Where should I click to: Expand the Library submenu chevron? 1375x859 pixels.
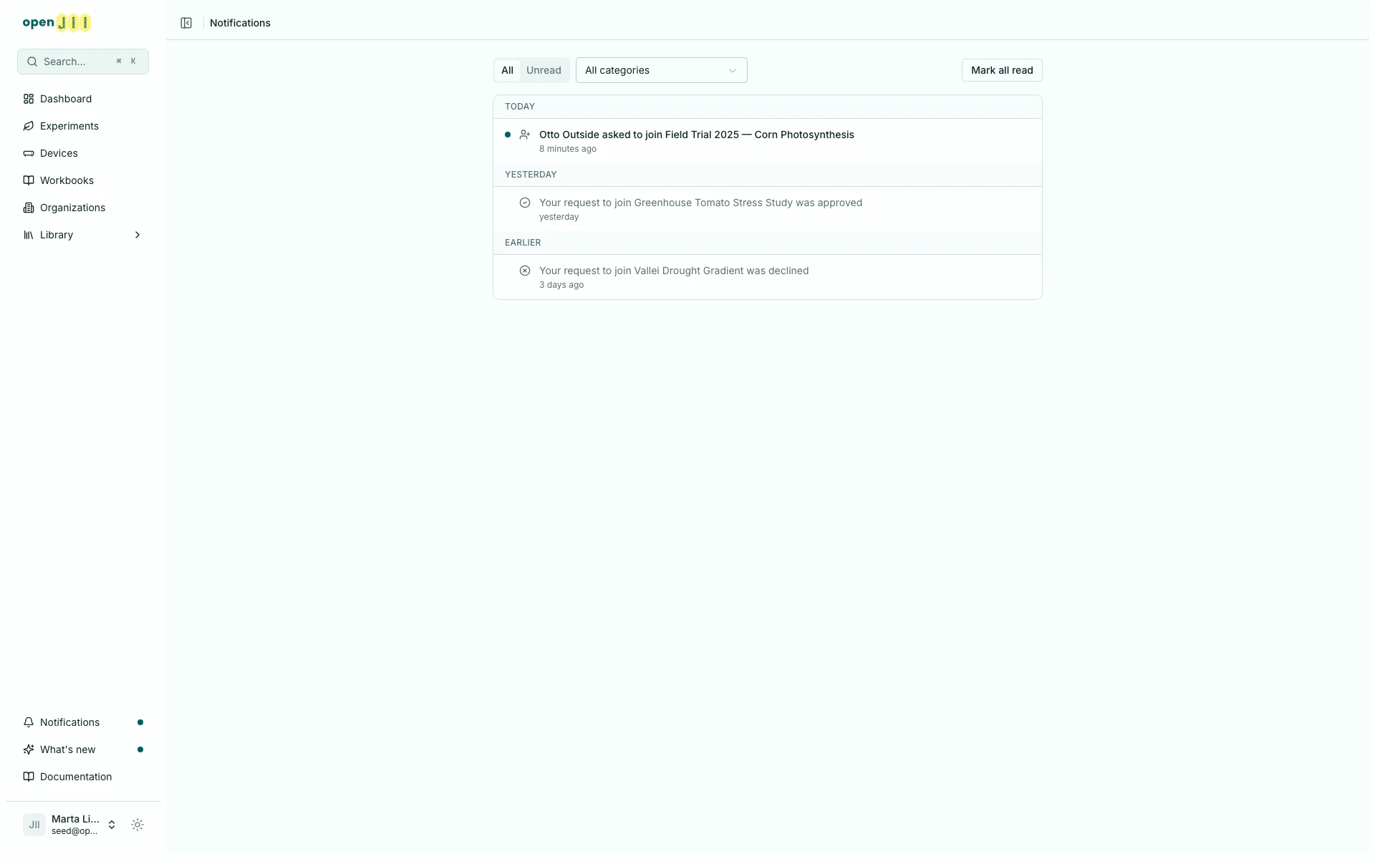[137, 235]
